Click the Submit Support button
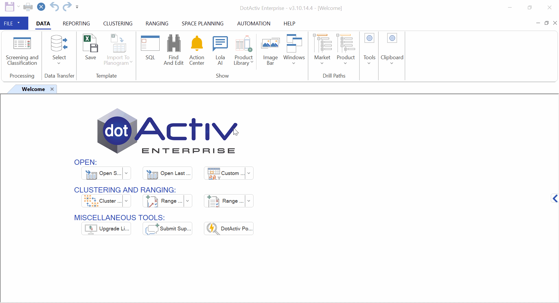This screenshot has height=303, width=559. coord(167,229)
